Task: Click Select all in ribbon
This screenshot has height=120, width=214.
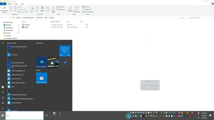Action: point(86,7)
